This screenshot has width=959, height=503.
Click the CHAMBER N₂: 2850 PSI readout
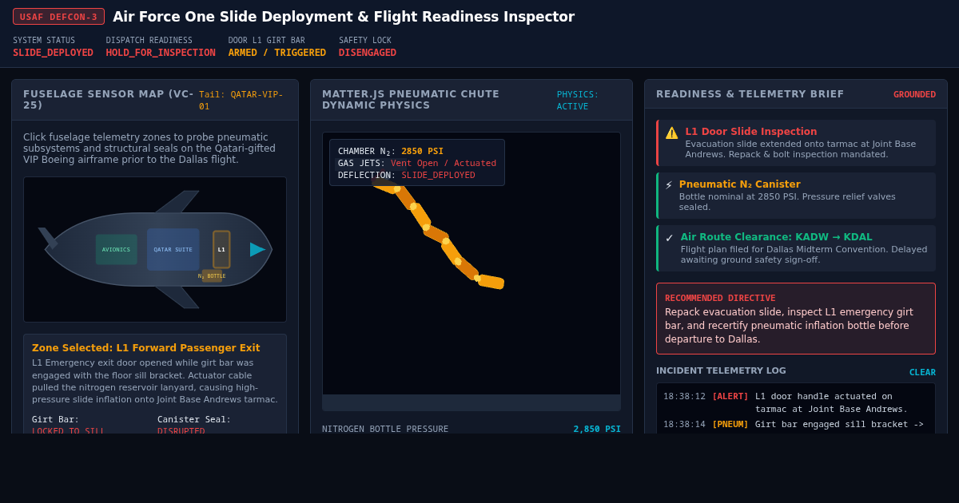click(x=391, y=151)
